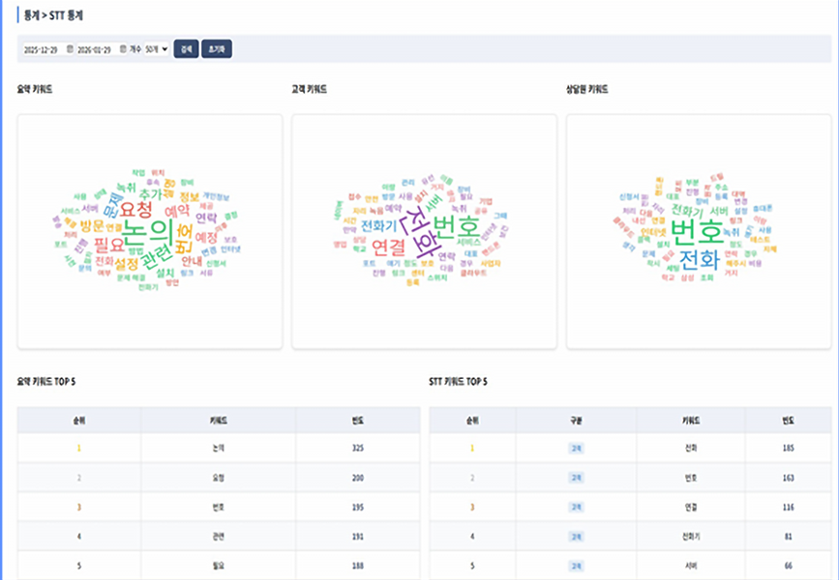Click the blue tag in STT rank 3 row

click(x=577, y=507)
